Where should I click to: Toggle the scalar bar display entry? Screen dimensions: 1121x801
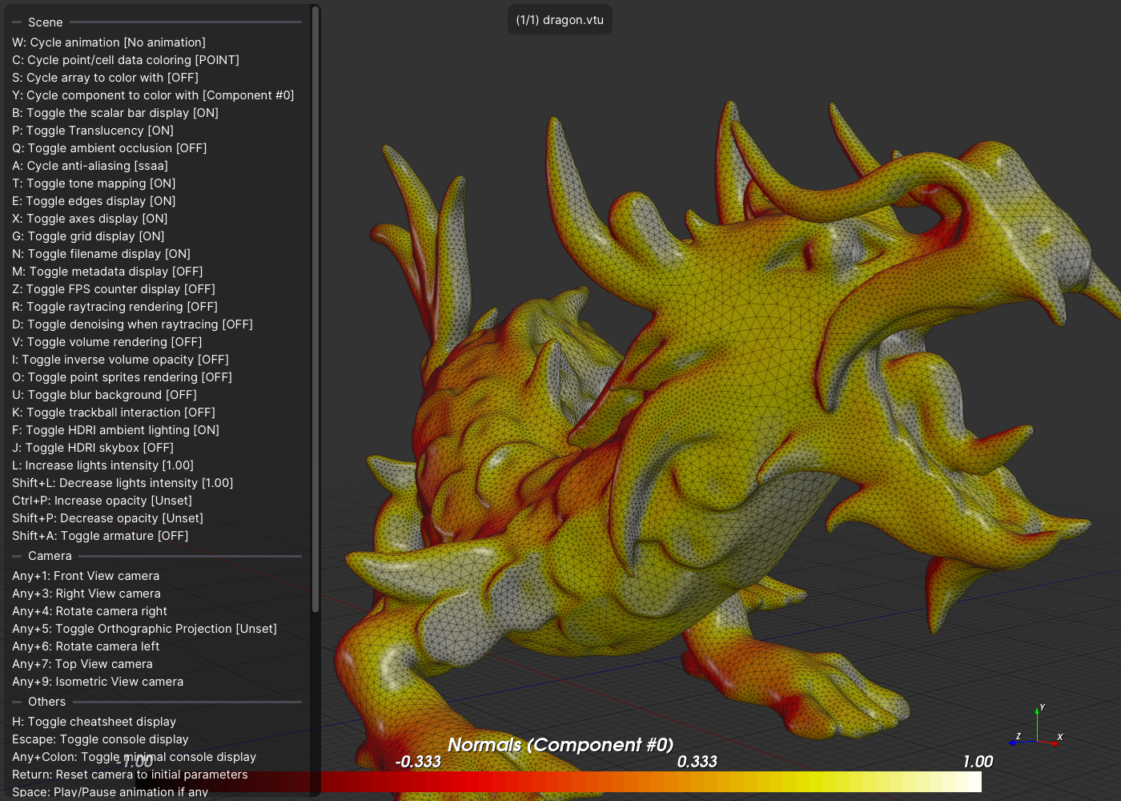pyautogui.click(x=115, y=113)
